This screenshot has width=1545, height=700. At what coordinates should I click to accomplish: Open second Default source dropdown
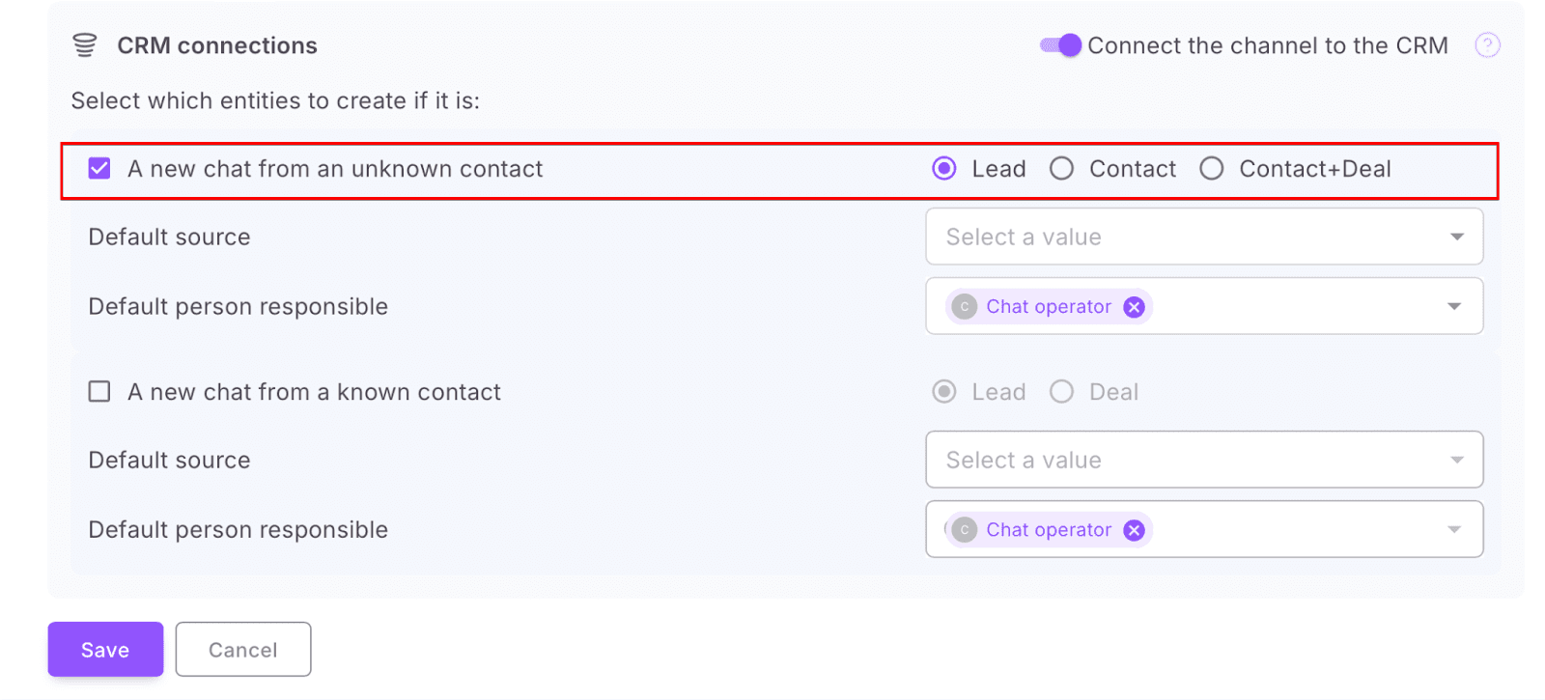pyautogui.click(x=1203, y=461)
